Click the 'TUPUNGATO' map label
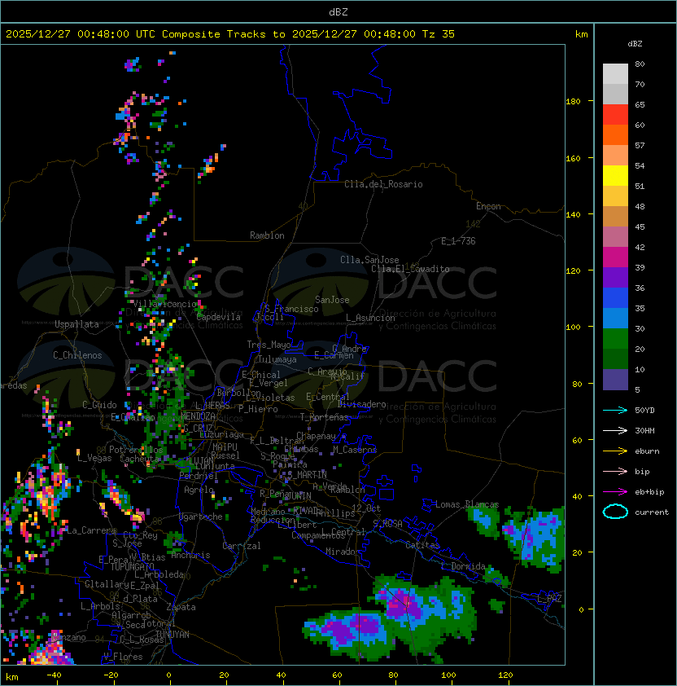Viewport: 677px width, 686px height. (133, 566)
